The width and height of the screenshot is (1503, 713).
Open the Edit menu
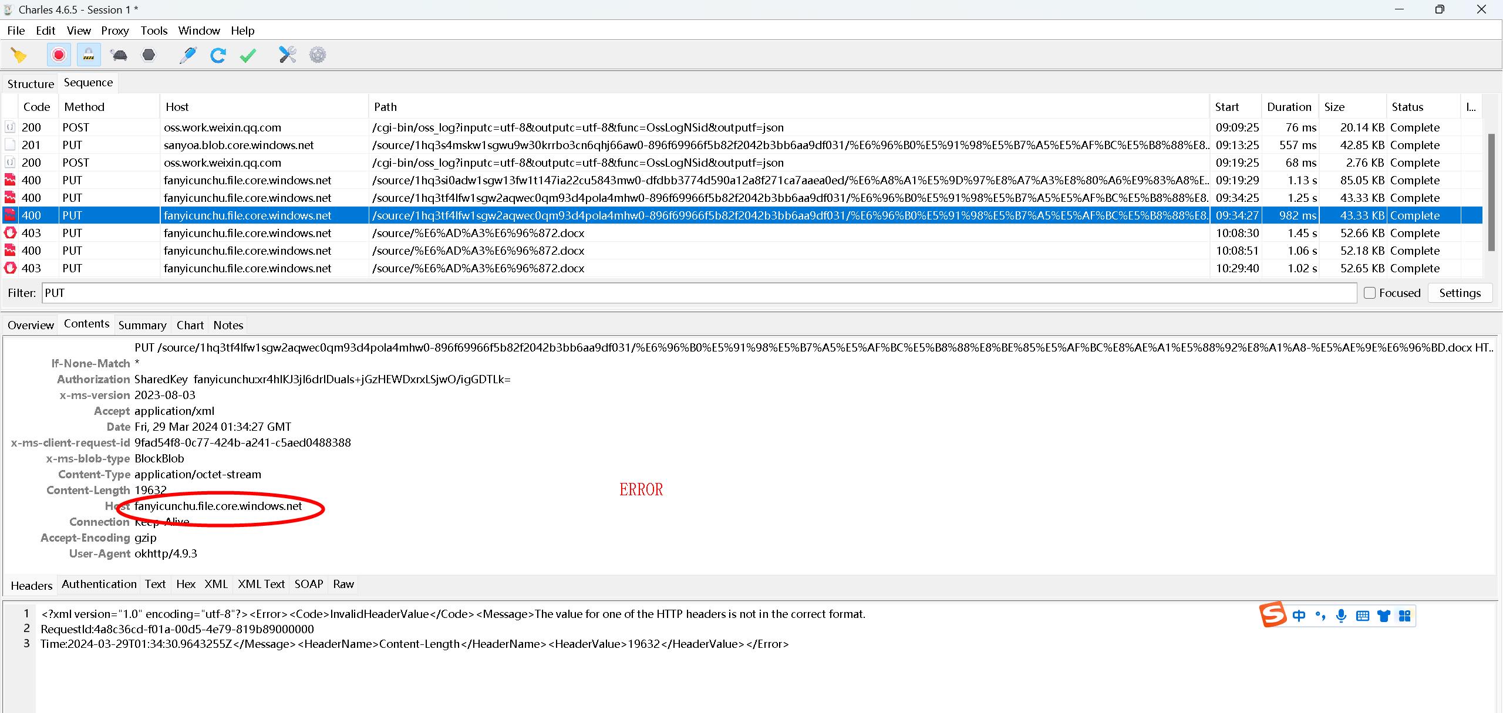click(46, 31)
